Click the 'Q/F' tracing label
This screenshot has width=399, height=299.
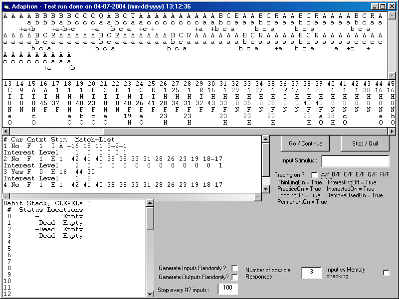[x=372, y=174]
